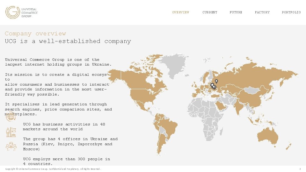306x172 pixels.
Task: Click 'UCG employs more than 300 people' text
Action: click(x=67, y=159)
